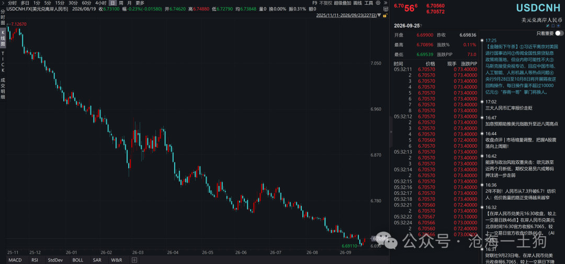This screenshot has width=565, height=264.
Task: Open news 加息预期助推美元指数升至近八周高点
Action: coord(522,123)
